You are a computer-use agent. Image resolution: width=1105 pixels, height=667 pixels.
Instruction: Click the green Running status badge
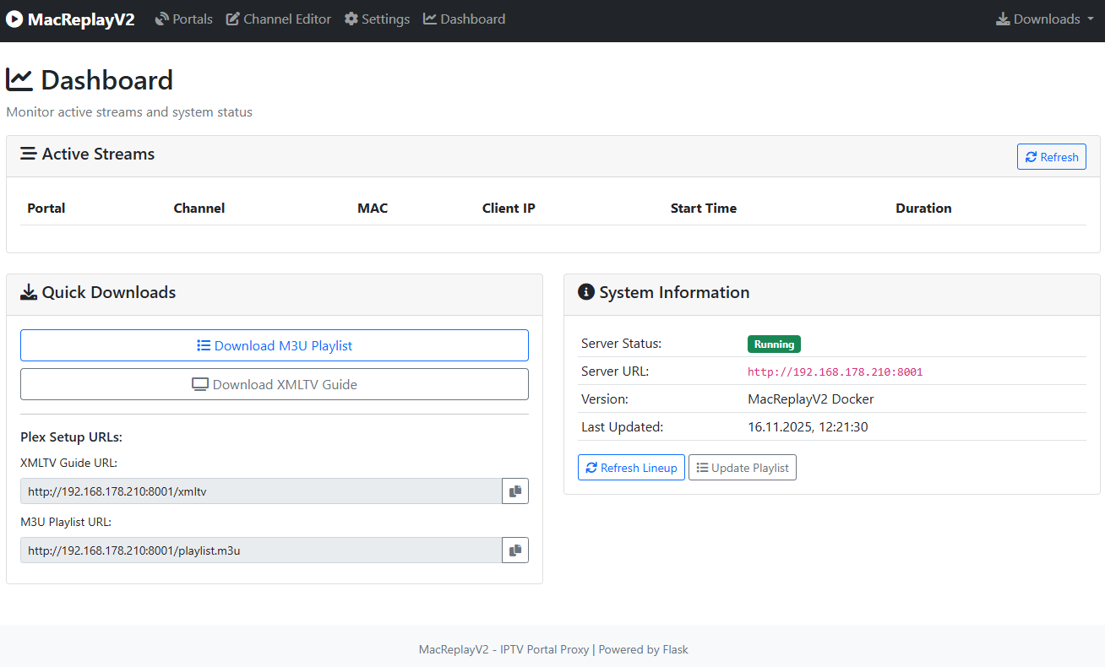click(x=774, y=344)
